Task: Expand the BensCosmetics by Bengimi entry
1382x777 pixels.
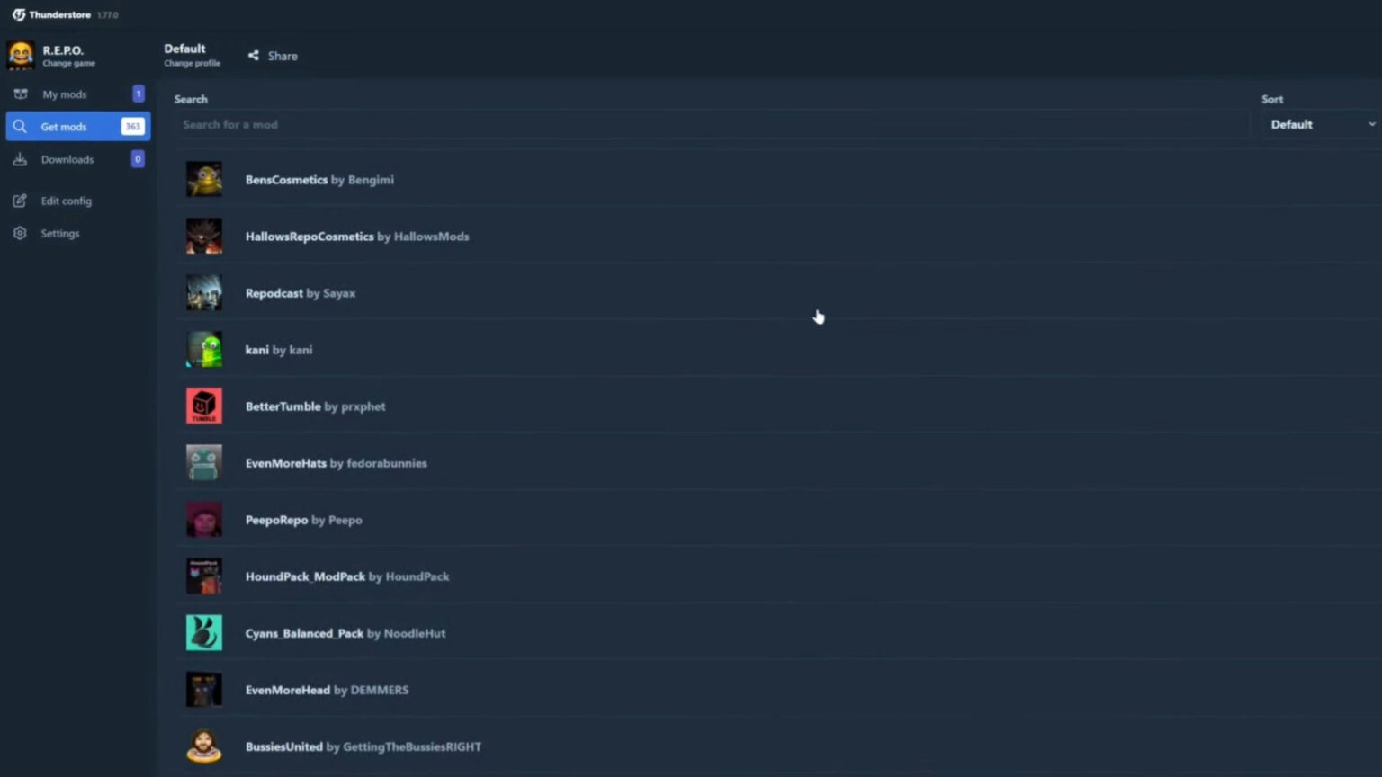Action: tap(319, 180)
